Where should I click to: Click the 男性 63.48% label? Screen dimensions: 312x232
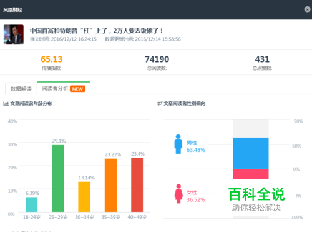[x=195, y=146]
